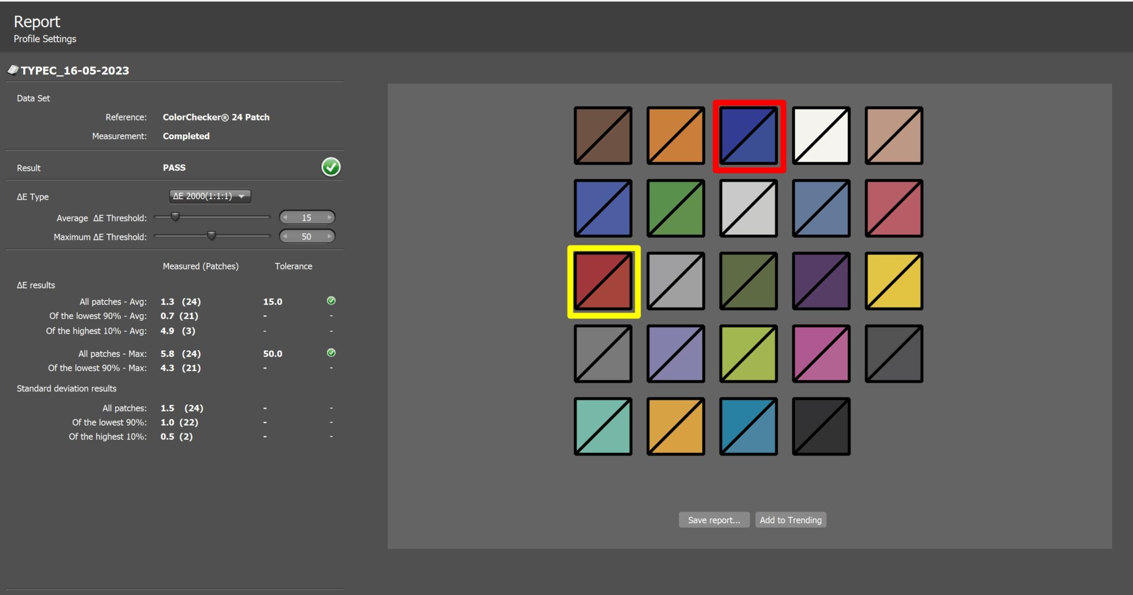Click the green PASS checkmark icon
Screen dimensions: 1133x595
coord(331,167)
